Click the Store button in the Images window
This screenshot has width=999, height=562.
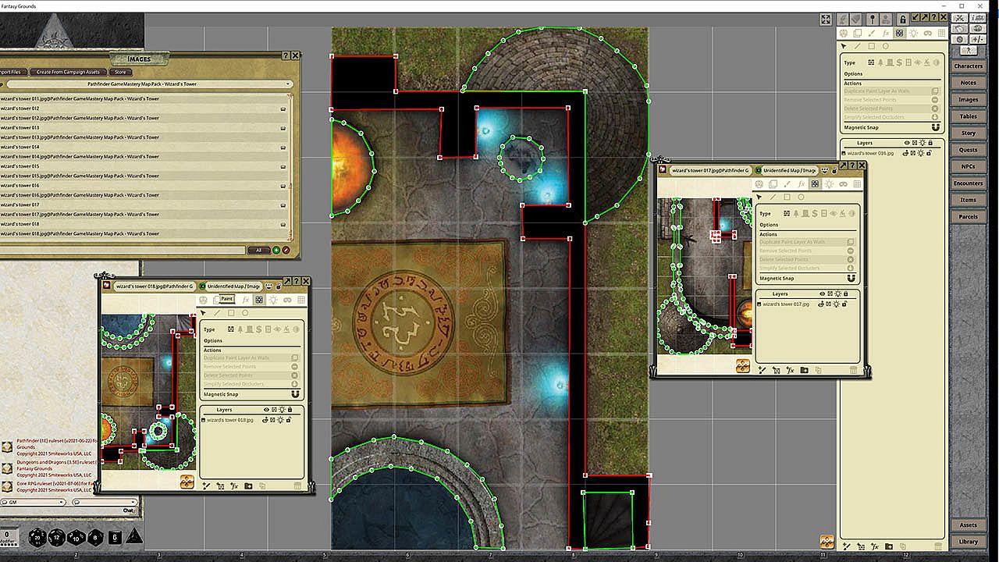tap(121, 72)
